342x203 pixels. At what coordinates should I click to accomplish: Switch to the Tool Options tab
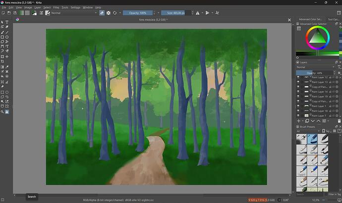tap(333, 19)
